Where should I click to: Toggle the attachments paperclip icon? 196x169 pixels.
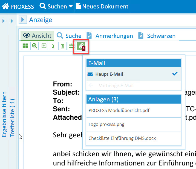[x=81, y=46]
